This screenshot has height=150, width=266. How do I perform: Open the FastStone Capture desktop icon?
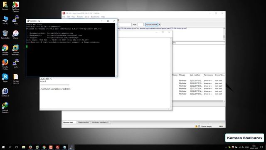click(16, 7)
